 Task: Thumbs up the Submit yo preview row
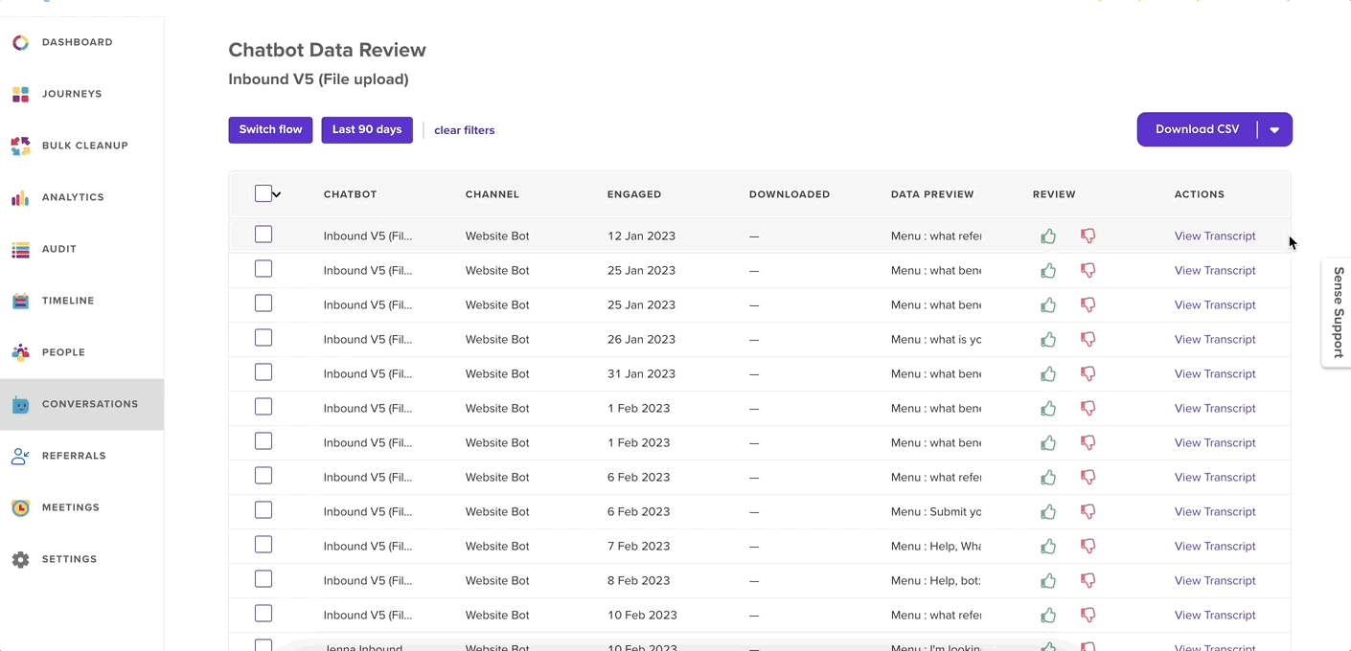(1048, 511)
